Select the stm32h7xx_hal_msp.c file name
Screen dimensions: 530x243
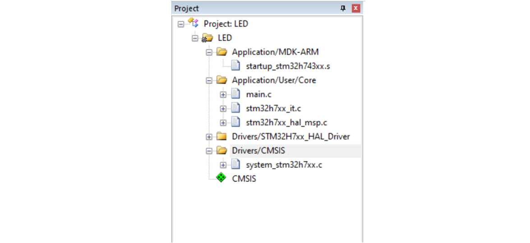pyautogui.click(x=286, y=123)
